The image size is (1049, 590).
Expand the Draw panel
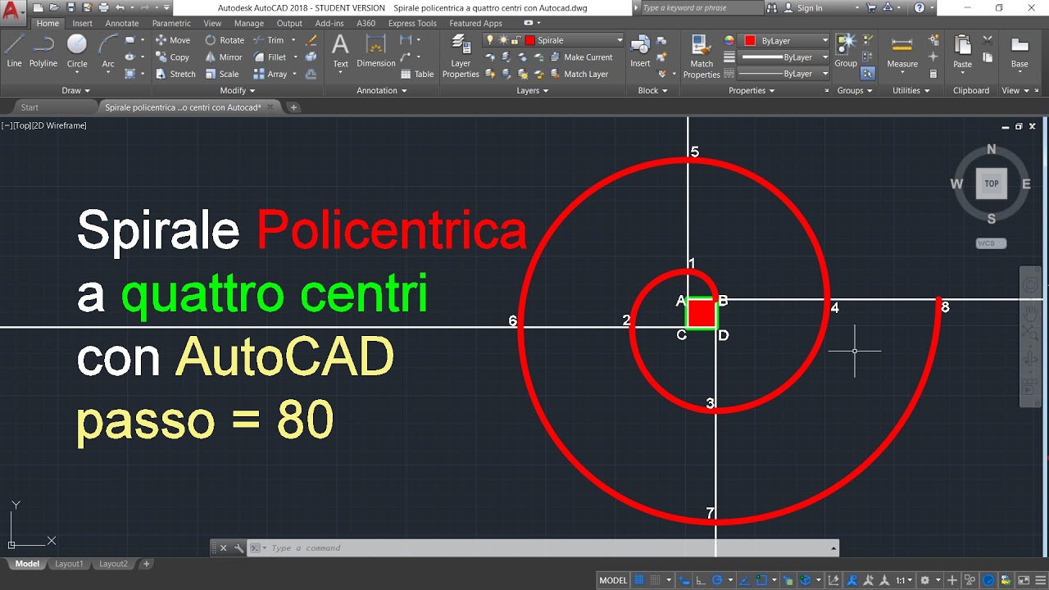tap(75, 90)
